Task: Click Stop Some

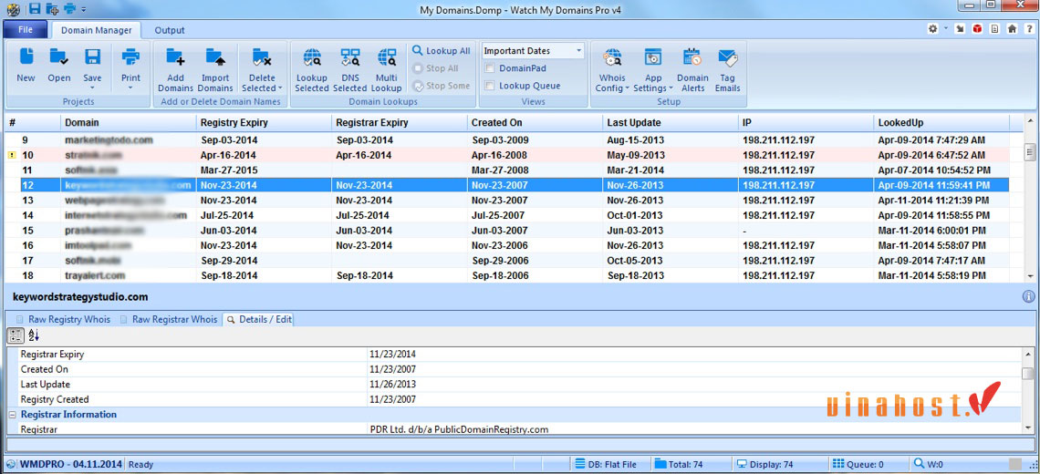Action: tap(441, 86)
